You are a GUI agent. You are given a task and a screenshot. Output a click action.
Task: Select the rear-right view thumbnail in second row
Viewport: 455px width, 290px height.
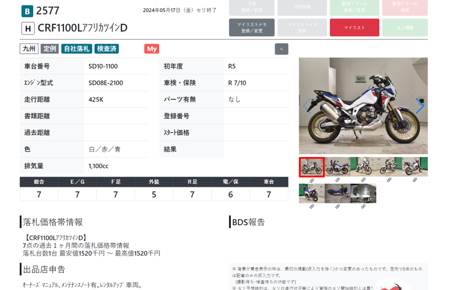312,194
